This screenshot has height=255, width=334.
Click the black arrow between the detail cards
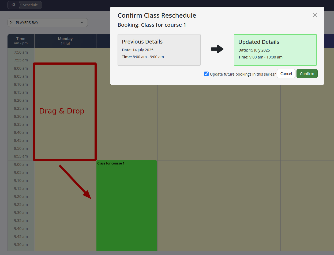tap(217, 49)
